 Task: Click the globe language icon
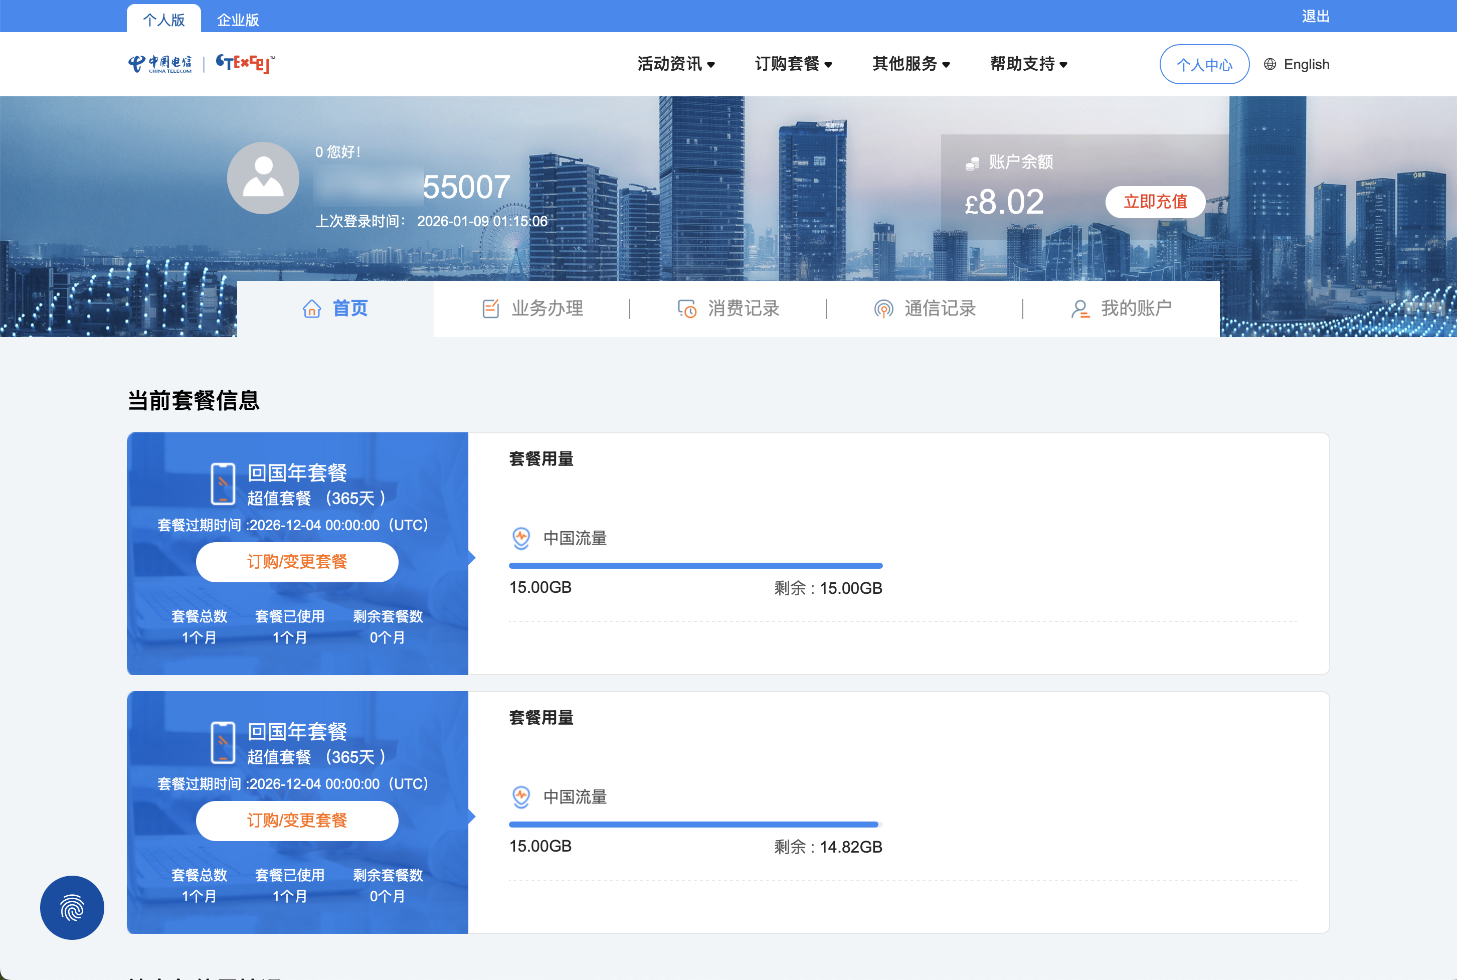click(1269, 64)
